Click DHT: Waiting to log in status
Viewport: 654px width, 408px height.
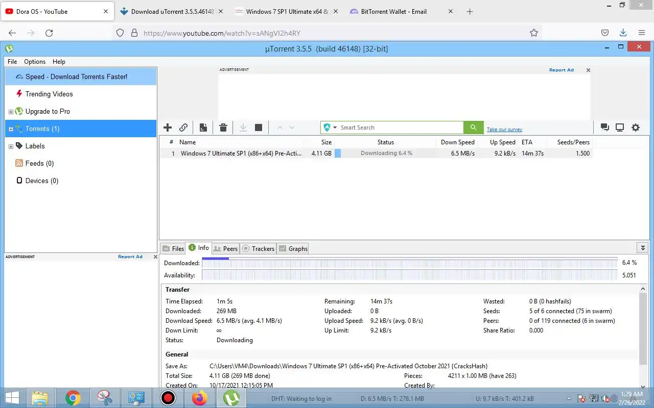coord(301,399)
